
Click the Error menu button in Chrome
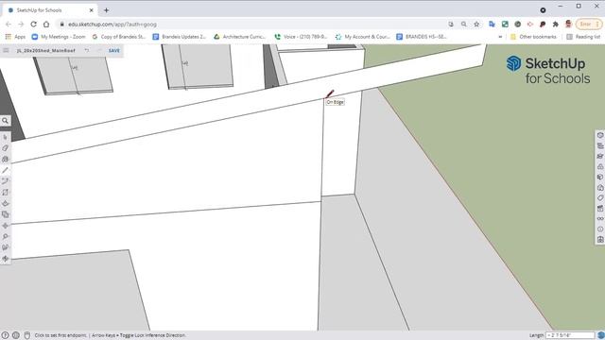pyautogui.click(x=589, y=25)
